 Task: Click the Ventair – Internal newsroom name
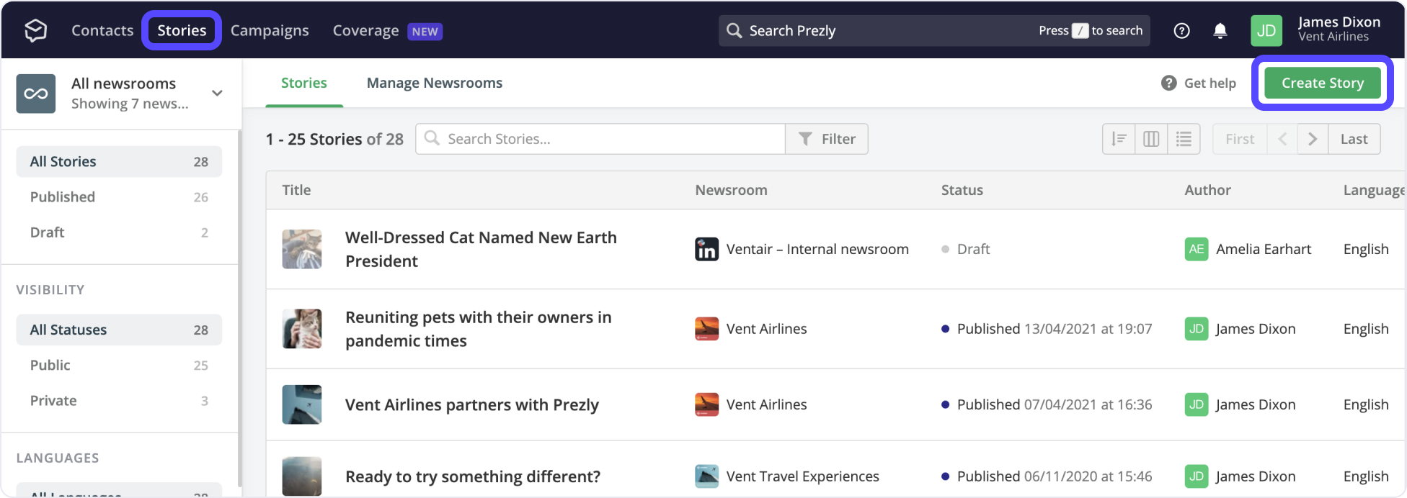817,249
